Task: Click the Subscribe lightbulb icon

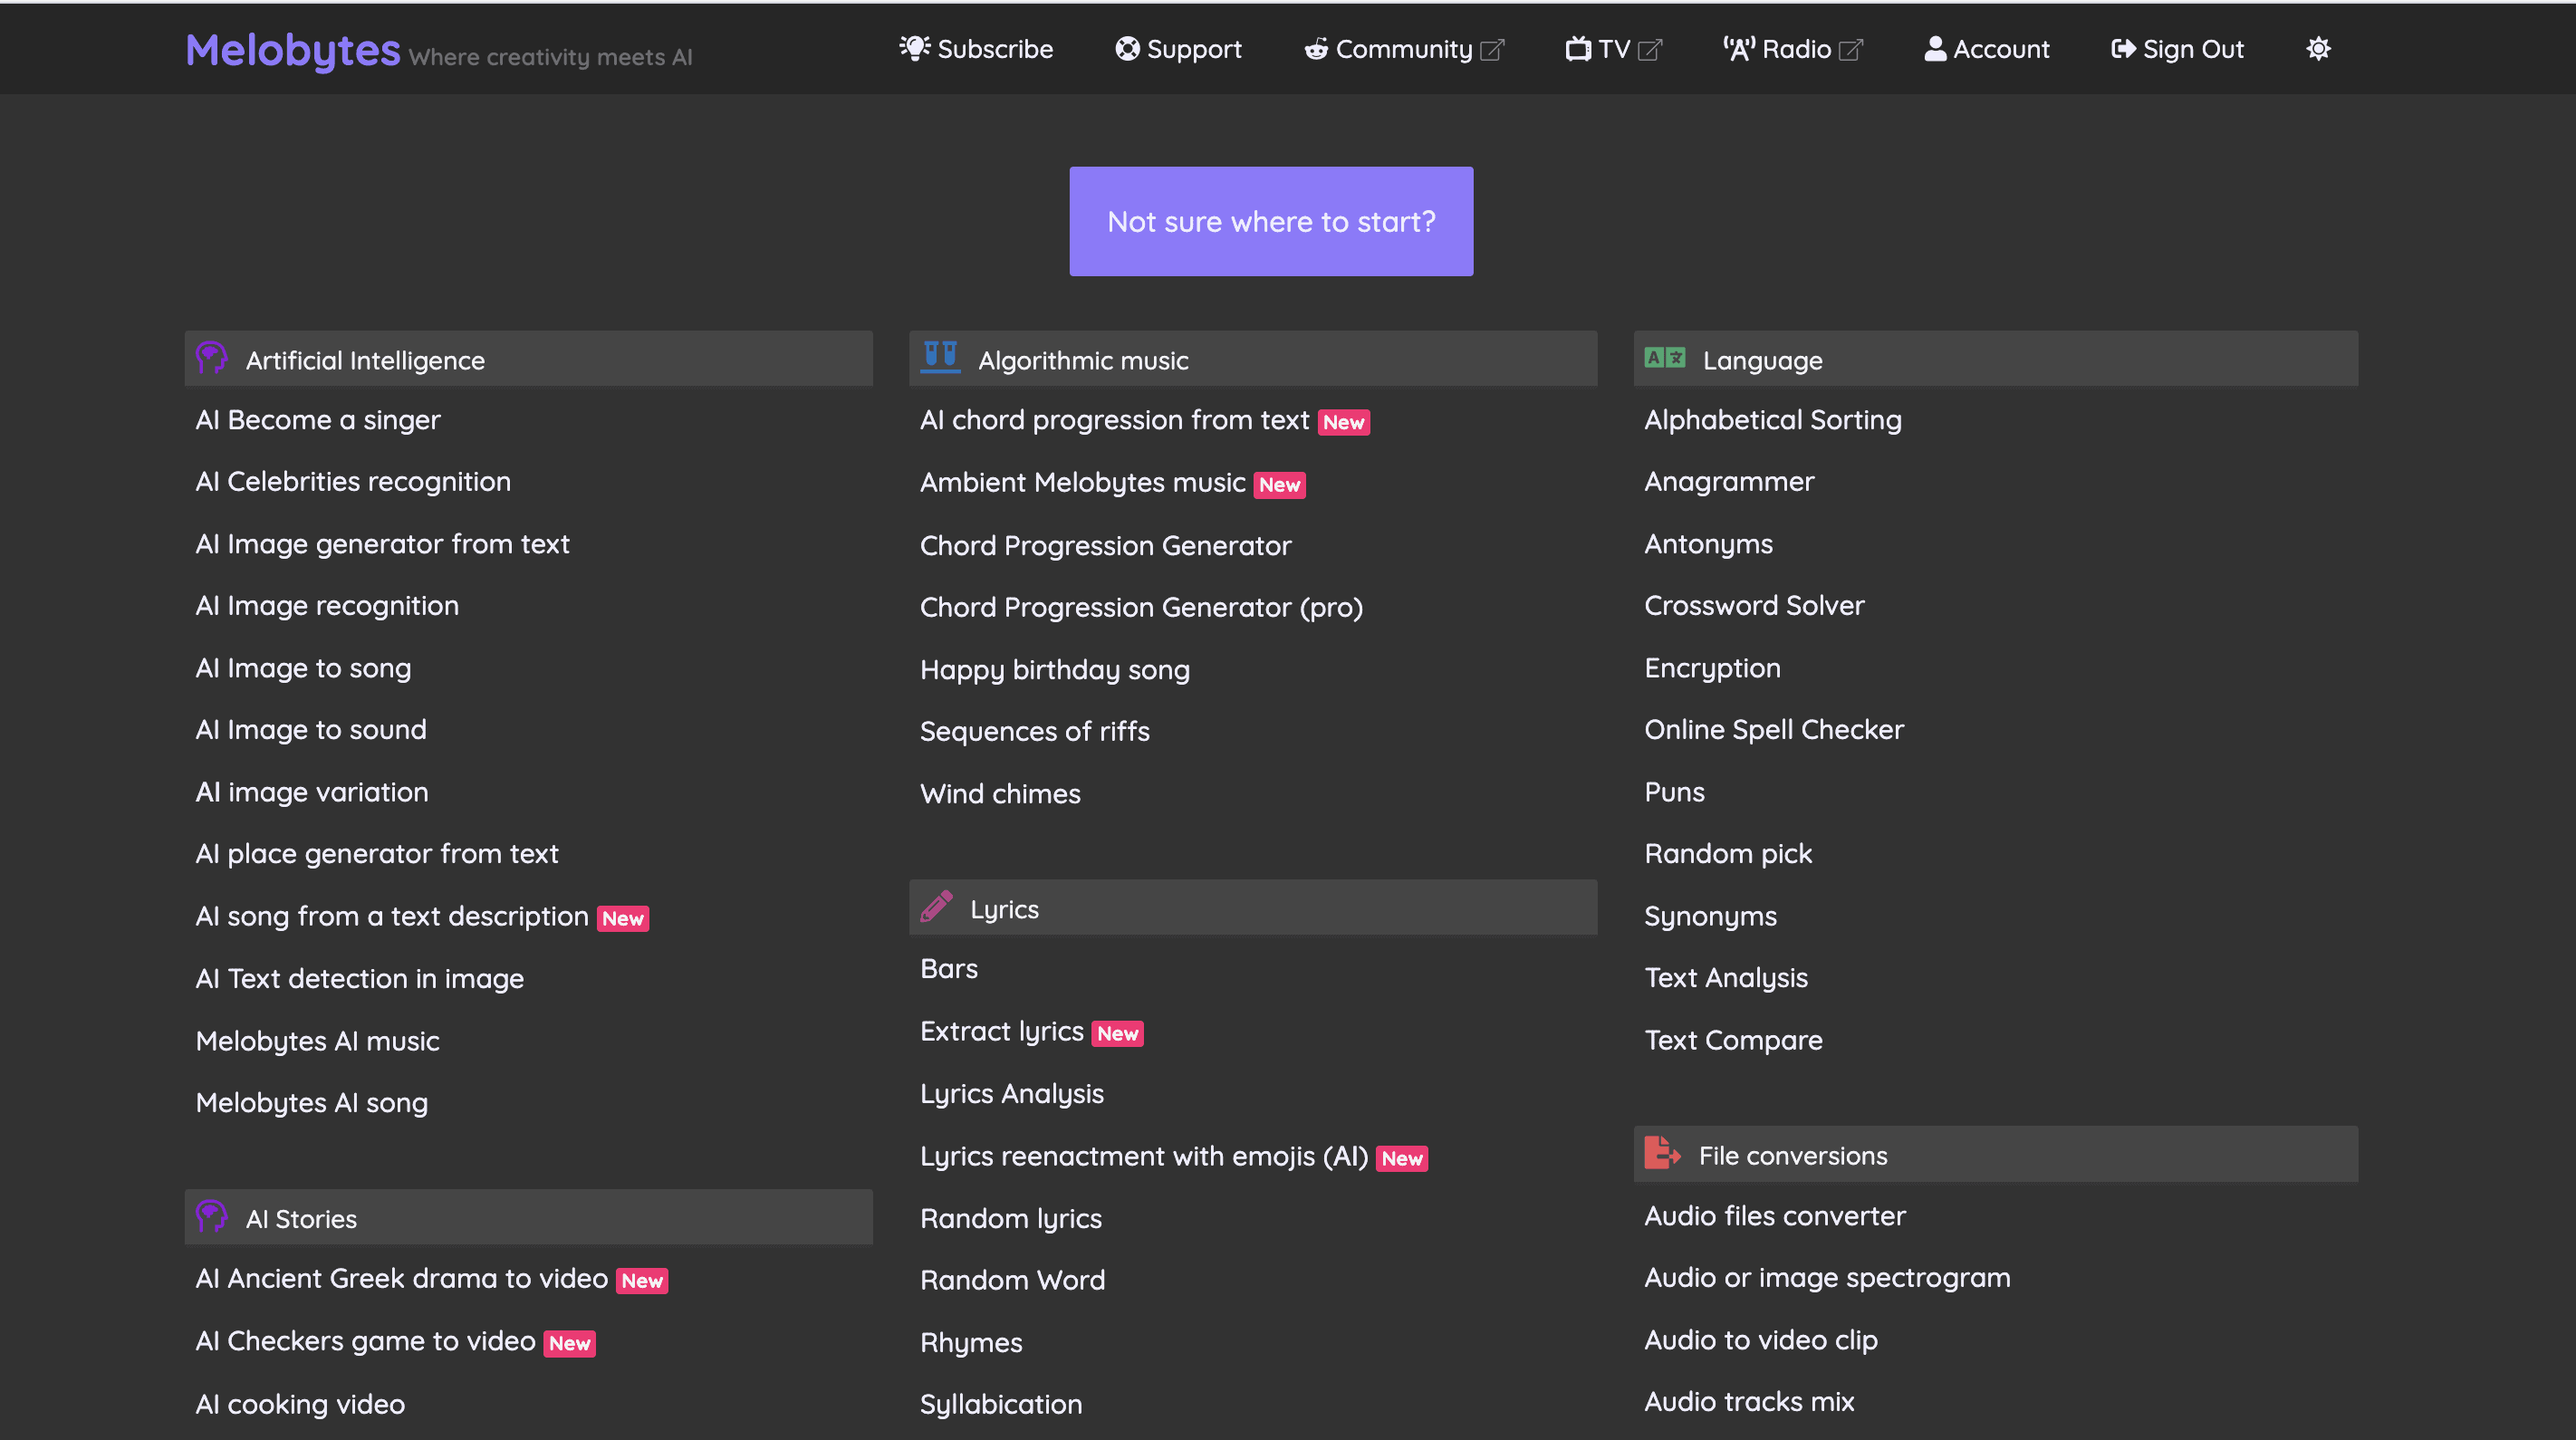Action: click(x=914, y=48)
